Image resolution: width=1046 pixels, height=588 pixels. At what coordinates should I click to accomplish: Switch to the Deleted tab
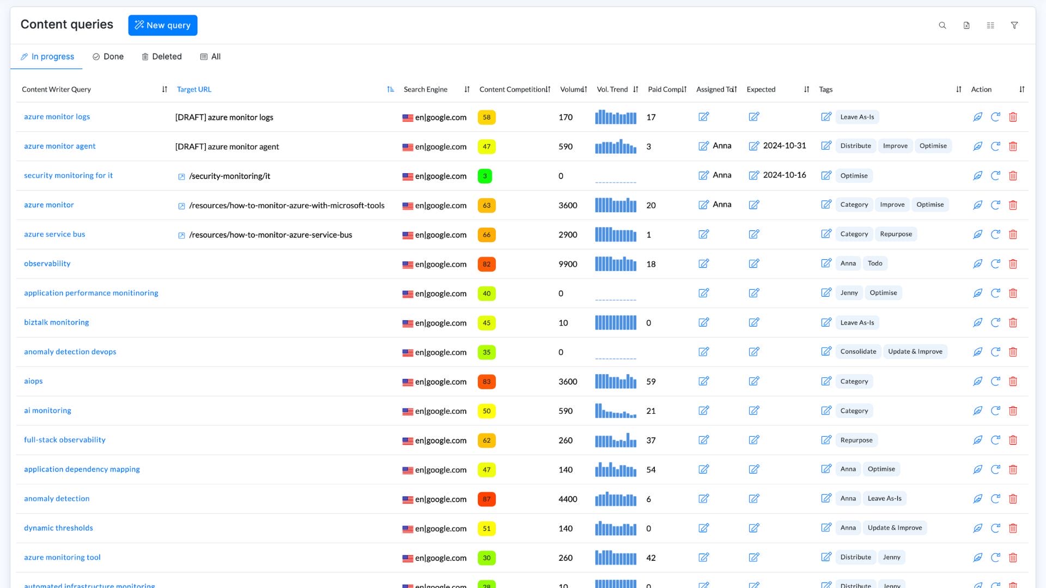coord(161,57)
